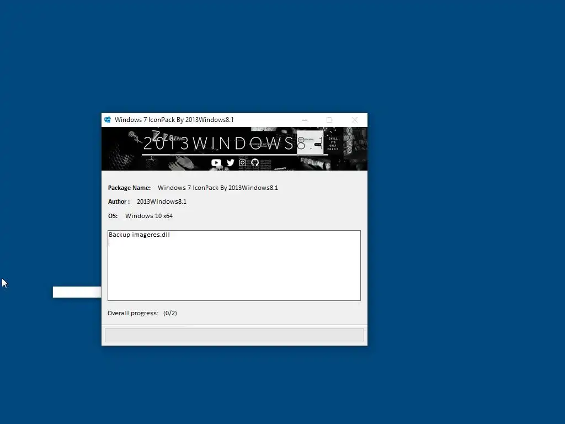
Task: Click the 'Overall progress: (0/2)' text
Action: 142,313
